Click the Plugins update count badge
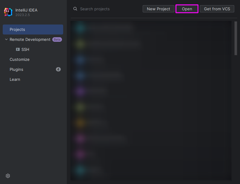Image resolution: width=240 pixels, height=184 pixels. point(58,69)
